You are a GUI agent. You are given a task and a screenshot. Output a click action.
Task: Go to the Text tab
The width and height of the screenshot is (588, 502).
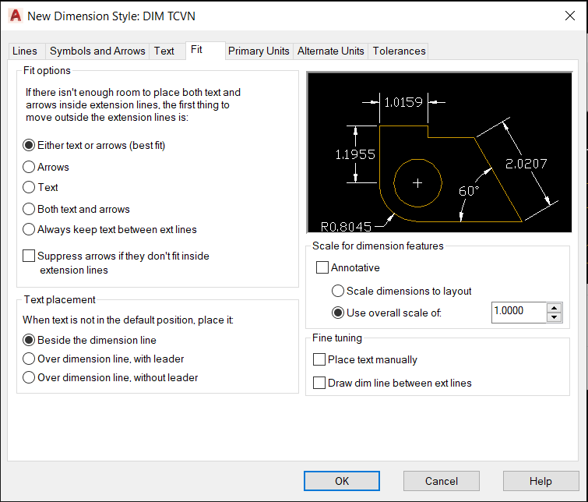pos(164,51)
